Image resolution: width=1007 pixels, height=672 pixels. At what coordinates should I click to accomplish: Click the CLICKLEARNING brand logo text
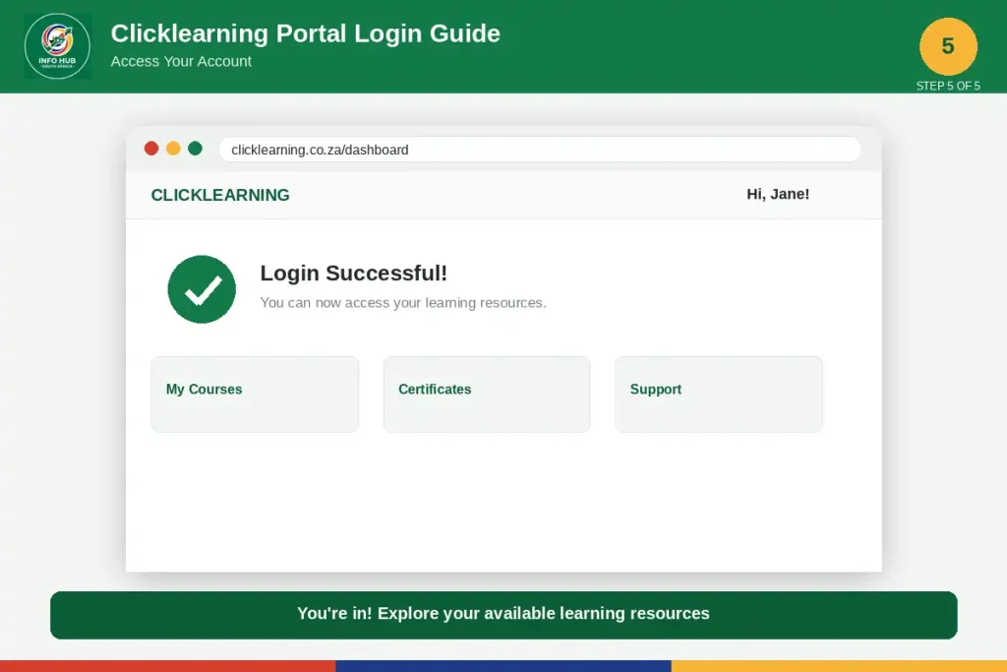220,195
